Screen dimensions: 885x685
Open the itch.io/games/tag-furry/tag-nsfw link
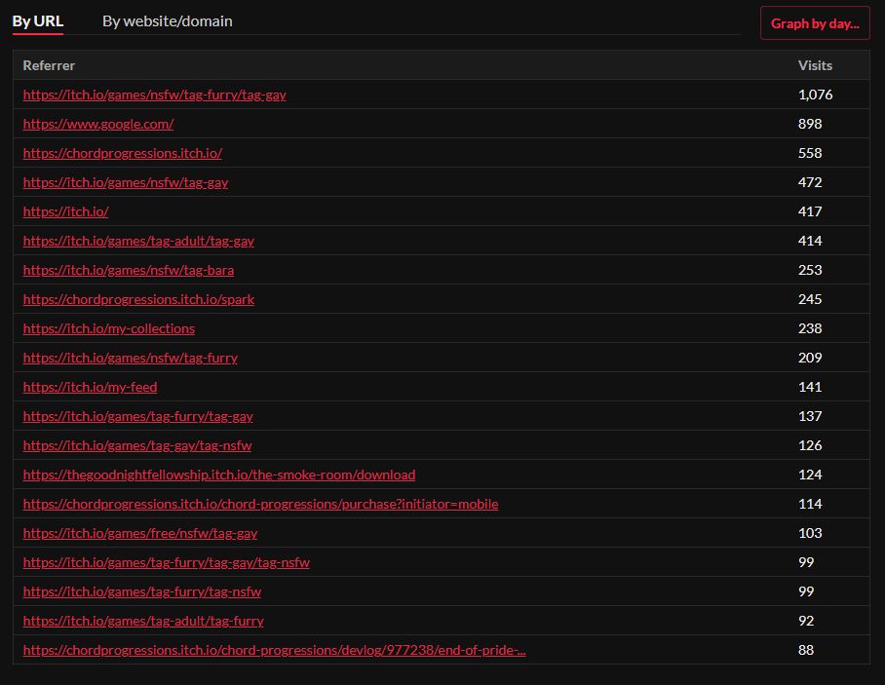pyautogui.click(x=142, y=591)
